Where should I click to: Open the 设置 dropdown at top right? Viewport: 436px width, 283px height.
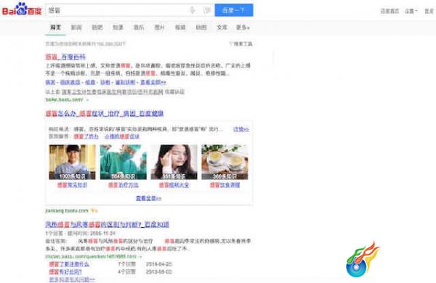(411, 11)
